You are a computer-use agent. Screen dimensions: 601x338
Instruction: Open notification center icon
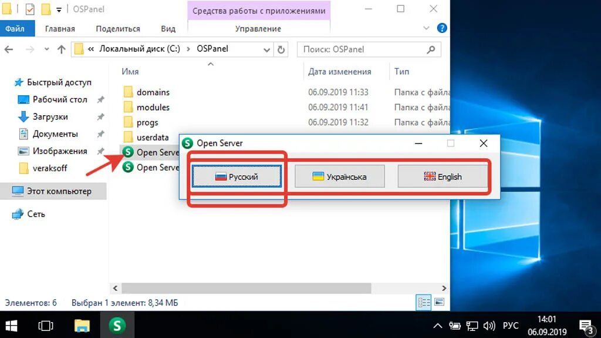(586, 326)
